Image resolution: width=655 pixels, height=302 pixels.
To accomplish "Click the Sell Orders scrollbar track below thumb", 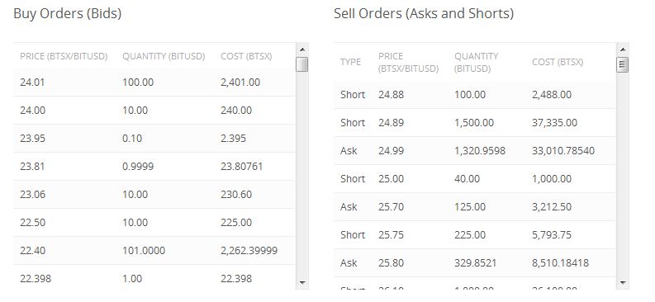I will [623, 174].
